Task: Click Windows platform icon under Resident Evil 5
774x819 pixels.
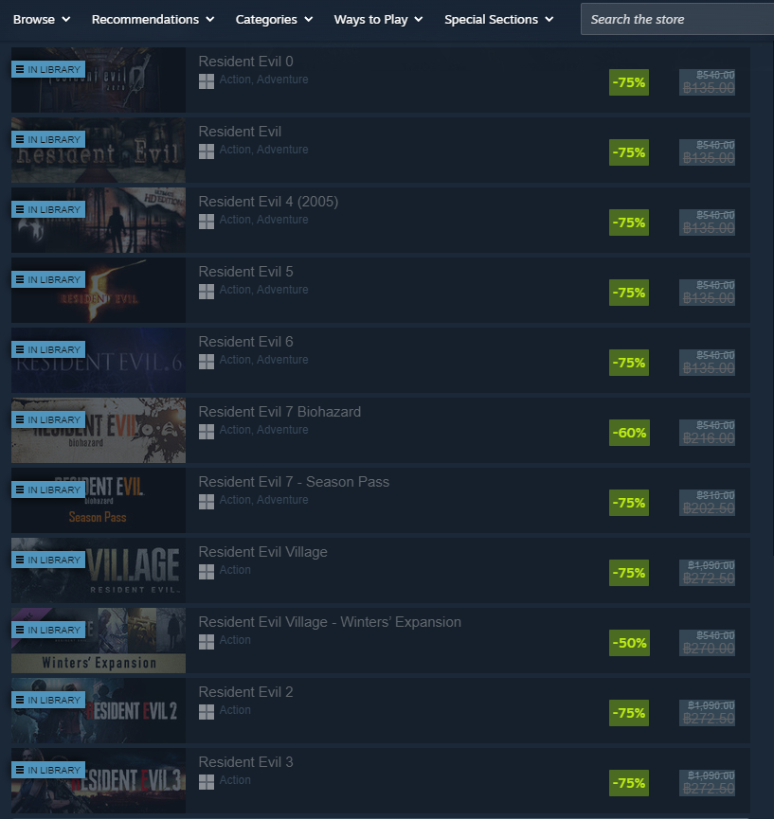Action: [x=207, y=292]
